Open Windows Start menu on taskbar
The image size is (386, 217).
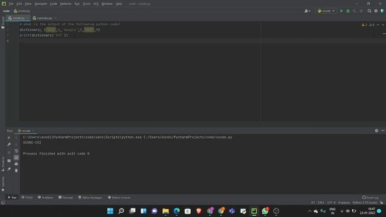(110, 211)
